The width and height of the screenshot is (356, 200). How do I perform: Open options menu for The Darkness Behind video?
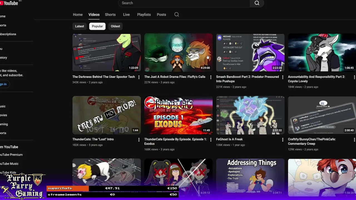pyautogui.click(x=139, y=77)
